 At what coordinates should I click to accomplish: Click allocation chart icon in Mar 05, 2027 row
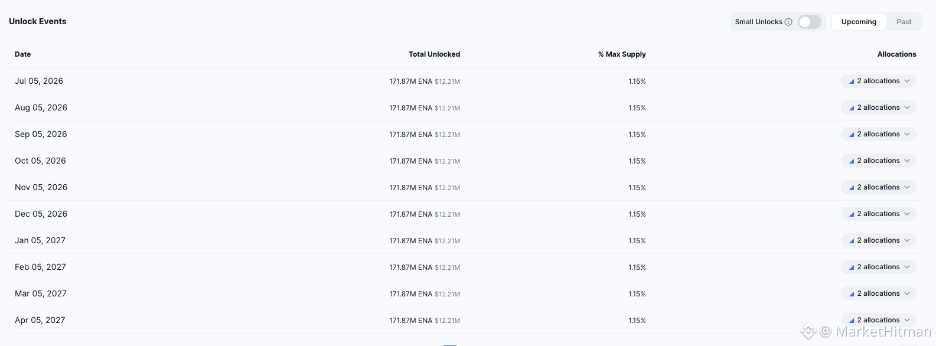(852, 294)
